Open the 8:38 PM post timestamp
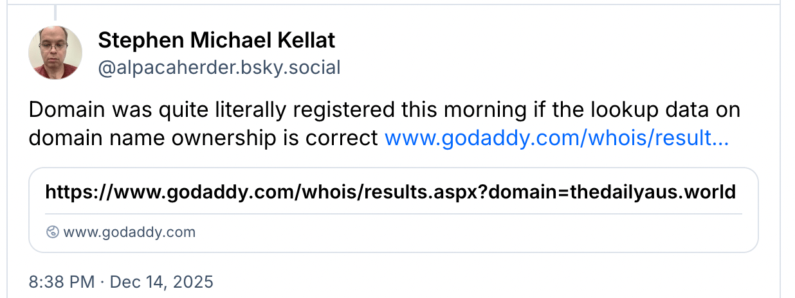The width and height of the screenshot is (795, 298). coord(59,281)
